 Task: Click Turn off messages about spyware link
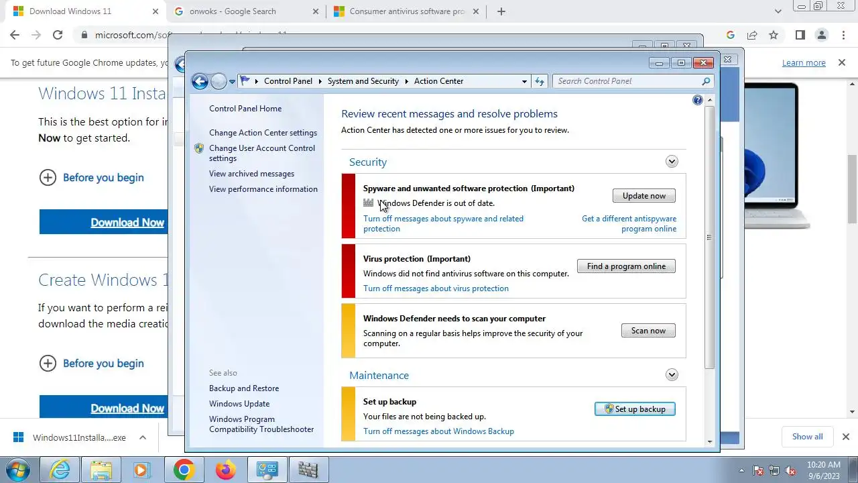pos(443,223)
